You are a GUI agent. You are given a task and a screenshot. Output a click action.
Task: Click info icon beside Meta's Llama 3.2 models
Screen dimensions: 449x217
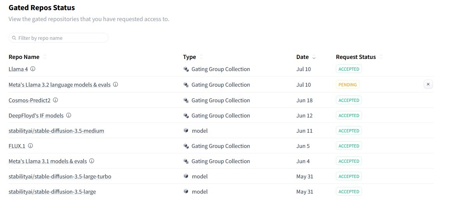coord(115,85)
